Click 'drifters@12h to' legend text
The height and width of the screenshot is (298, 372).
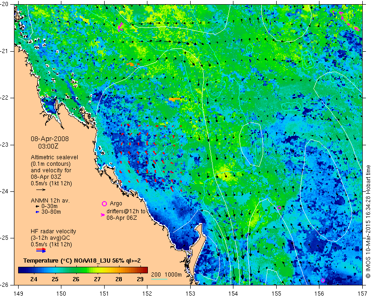126,211
